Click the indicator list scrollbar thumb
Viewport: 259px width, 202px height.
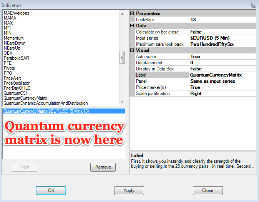point(122,57)
